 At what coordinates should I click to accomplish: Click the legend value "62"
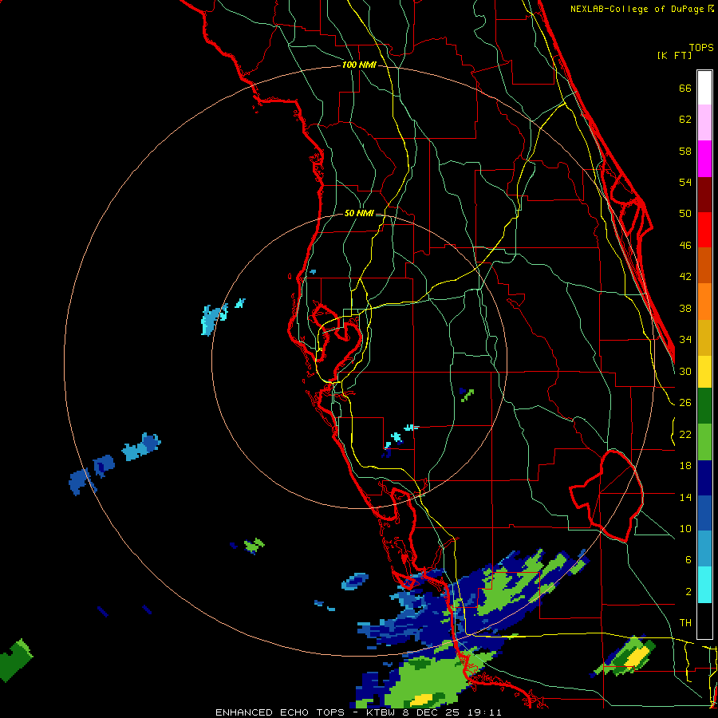pos(685,119)
